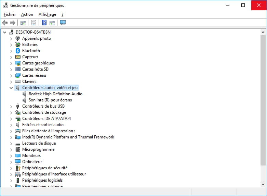This screenshot has height=196, width=267.
Task: Open the Action menu
Action: click(x=27, y=14)
